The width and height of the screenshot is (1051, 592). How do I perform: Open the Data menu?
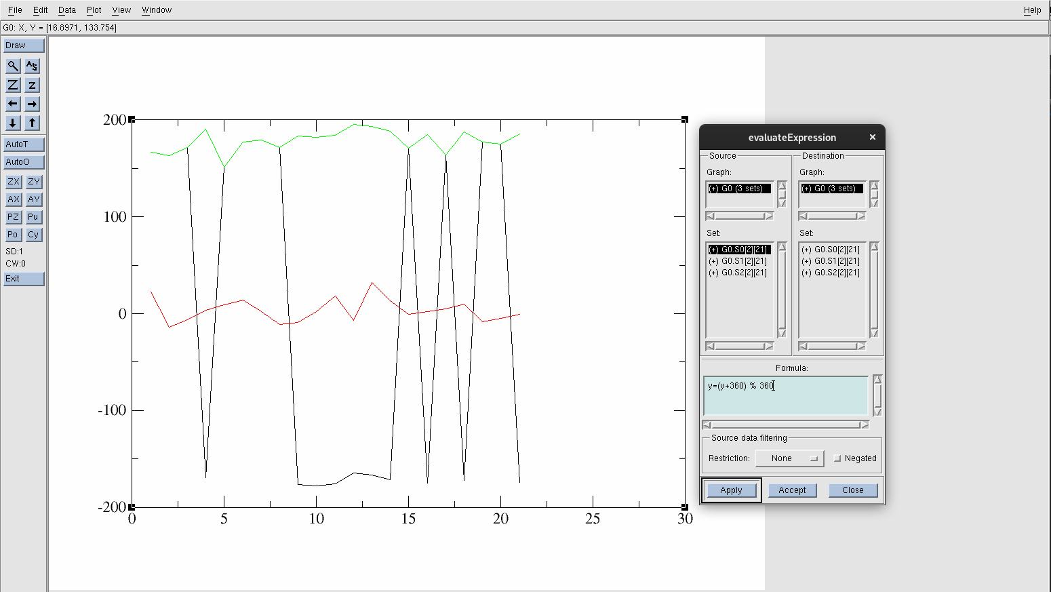pos(66,10)
